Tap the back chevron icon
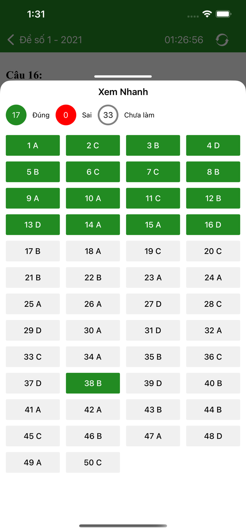Viewport: 246px width, 532px height. point(11,40)
